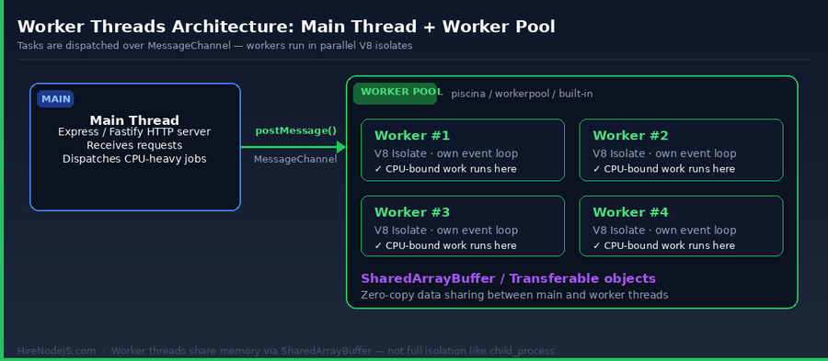Screen dimensions: 828x361
Task: Click 'piscina / workerpool / built-in' text
Action: 522,94
